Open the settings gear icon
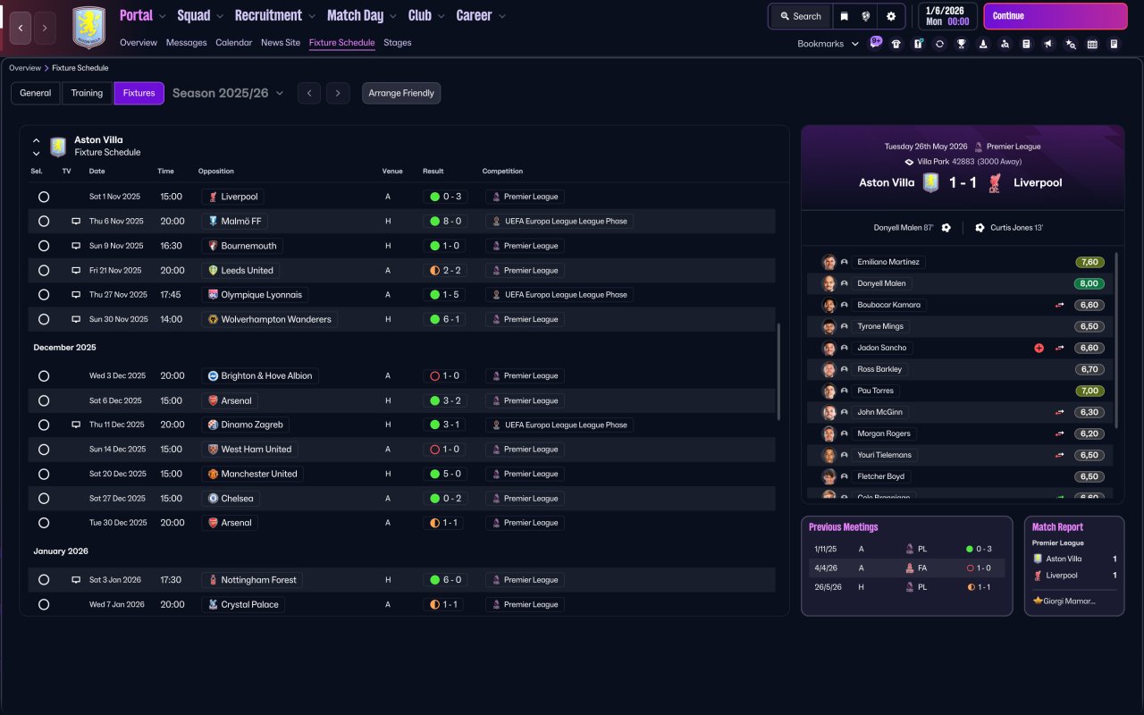Viewport: 1144px width, 715px height. pos(891,16)
